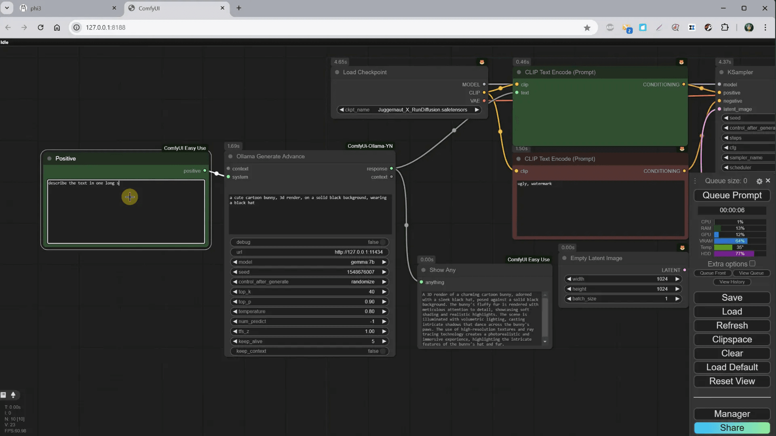The height and width of the screenshot is (436, 776).
Task: Enable the Extra options checkbox
Action: click(x=752, y=264)
